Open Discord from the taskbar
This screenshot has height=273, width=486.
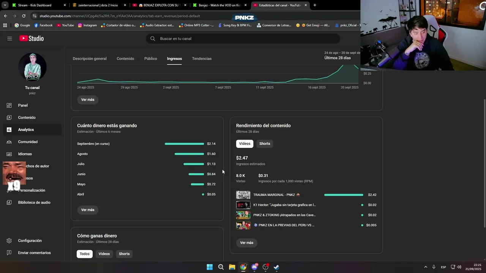point(254,267)
